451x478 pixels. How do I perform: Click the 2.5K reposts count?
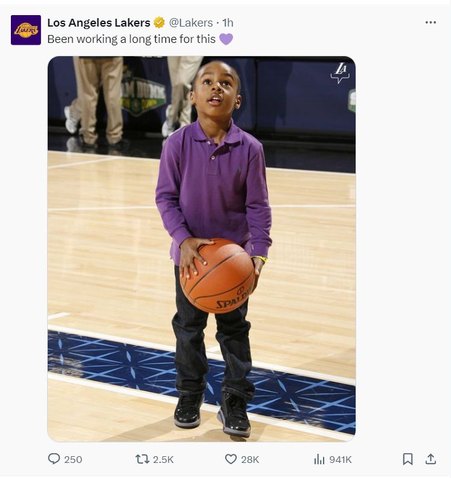tap(163, 460)
